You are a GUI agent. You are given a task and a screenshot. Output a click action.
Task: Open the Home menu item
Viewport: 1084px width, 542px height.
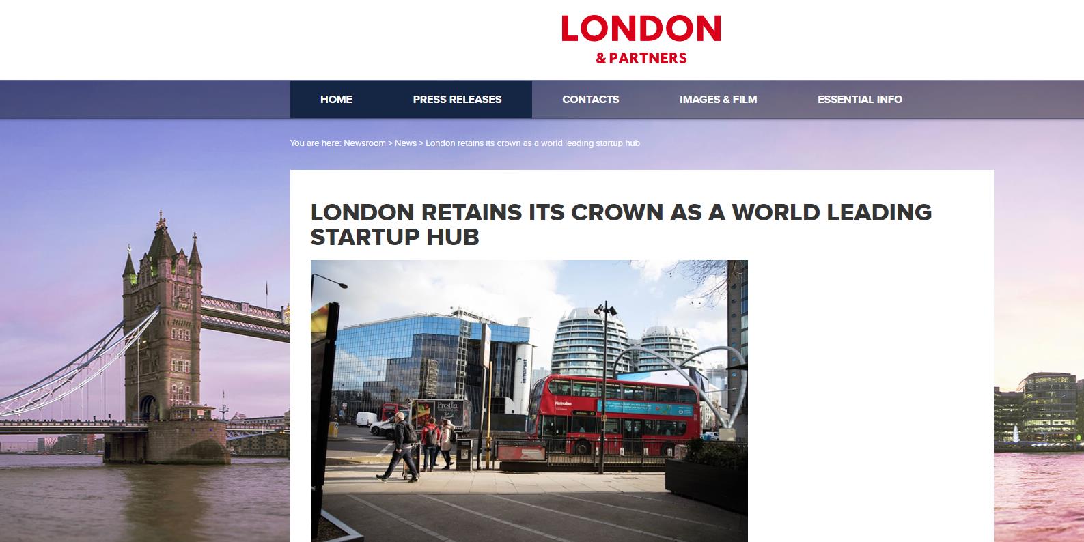click(336, 100)
